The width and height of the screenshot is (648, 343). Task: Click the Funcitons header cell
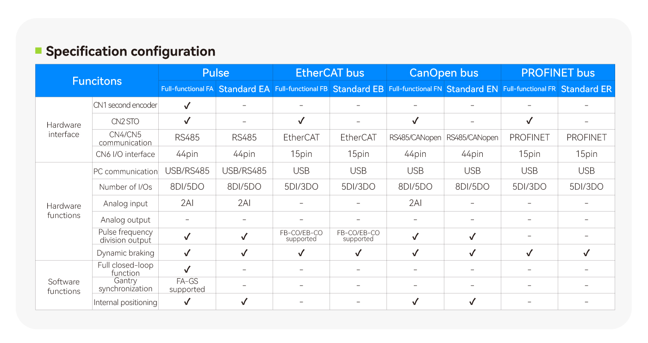point(97,81)
